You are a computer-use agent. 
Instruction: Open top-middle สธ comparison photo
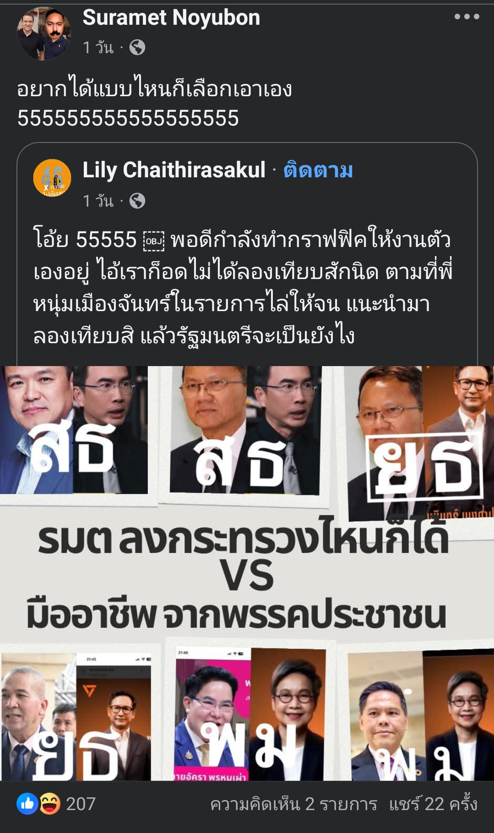[x=245, y=430]
